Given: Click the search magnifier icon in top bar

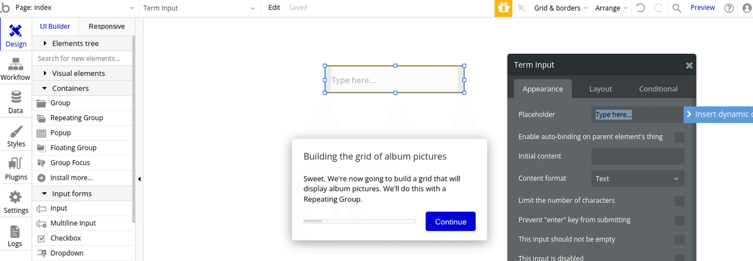Looking at the screenshot, I should [676, 8].
